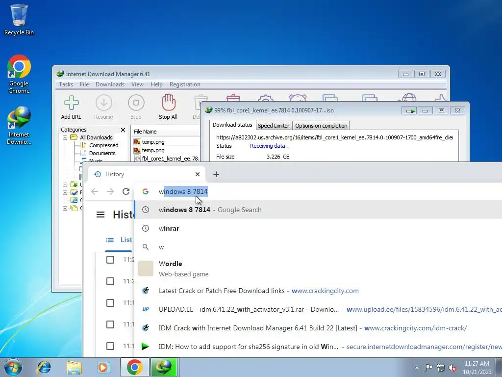502x377 pixels.
Task: Choose 'windows 8 7814' Google Search suggestion
Action: (318, 210)
